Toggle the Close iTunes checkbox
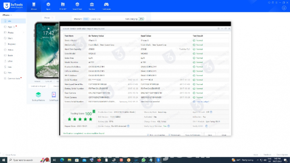 4,155
